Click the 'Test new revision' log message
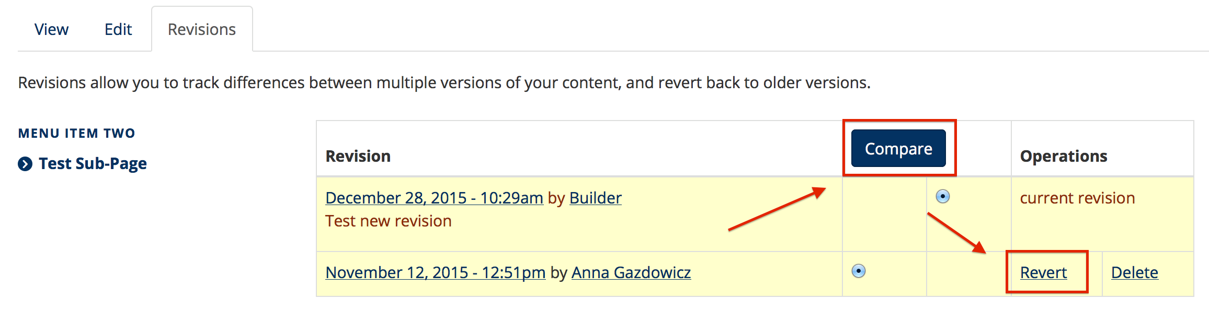This screenshot has height=311, width=1209. tap(388, 221)
